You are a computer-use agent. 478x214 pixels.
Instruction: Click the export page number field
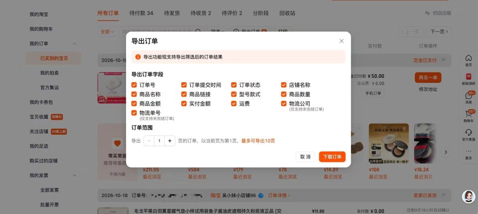(159, 141)
